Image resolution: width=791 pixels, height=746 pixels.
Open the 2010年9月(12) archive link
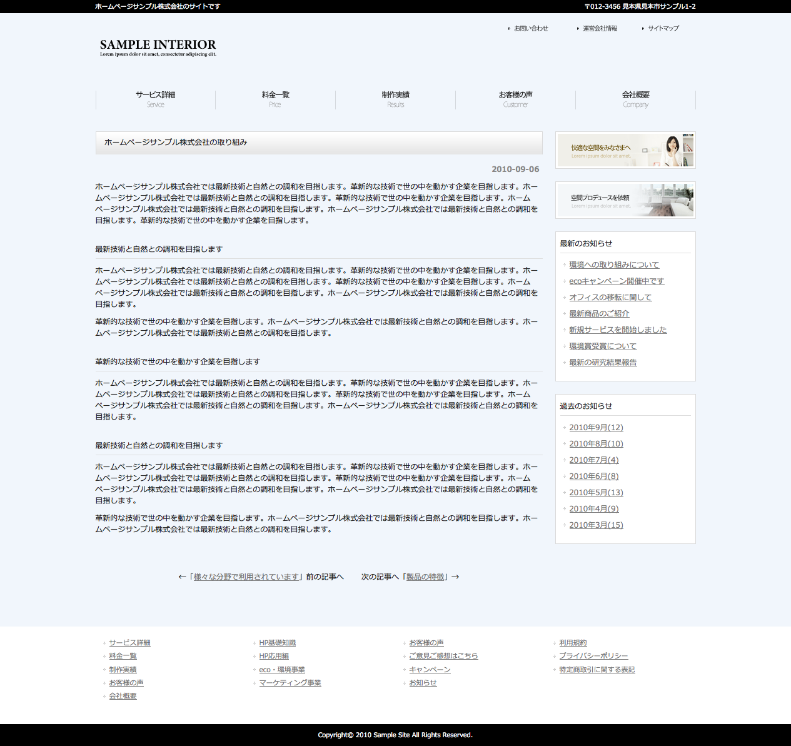click(x=596, y=428)
